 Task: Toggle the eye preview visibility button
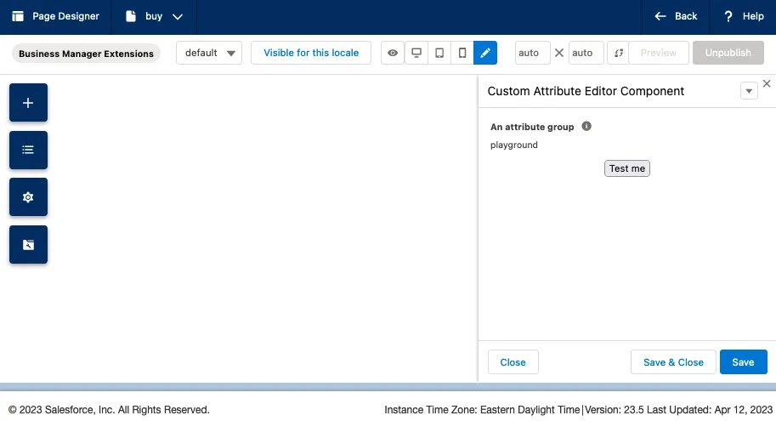point(393,53)
